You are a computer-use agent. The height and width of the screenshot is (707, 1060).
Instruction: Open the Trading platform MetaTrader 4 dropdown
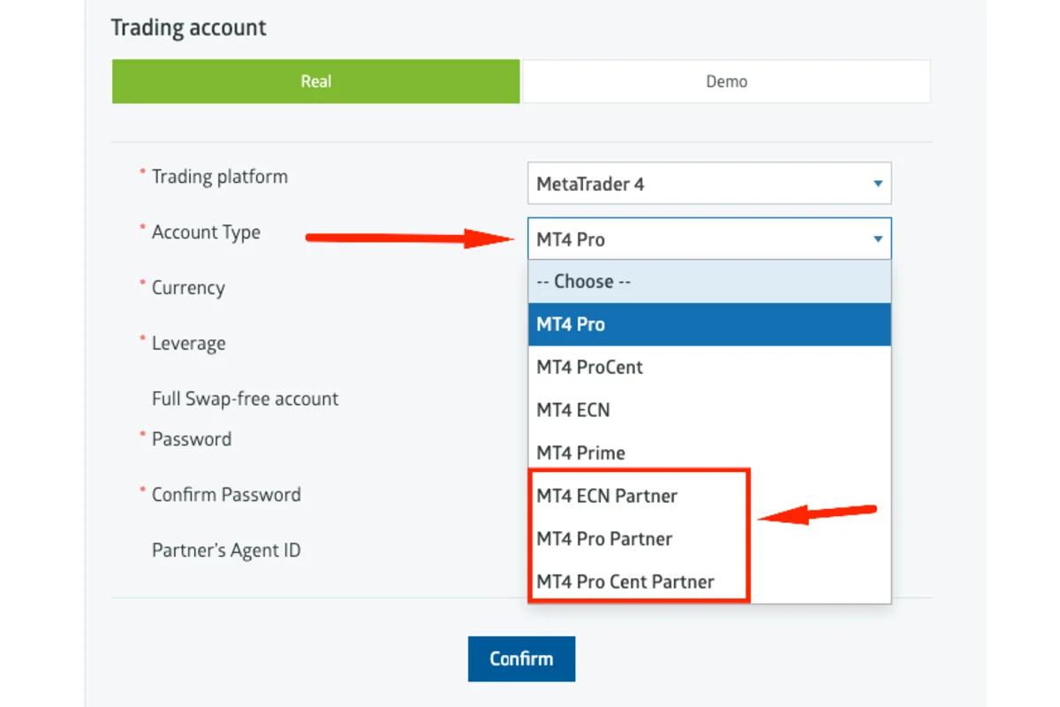(709, 184)
